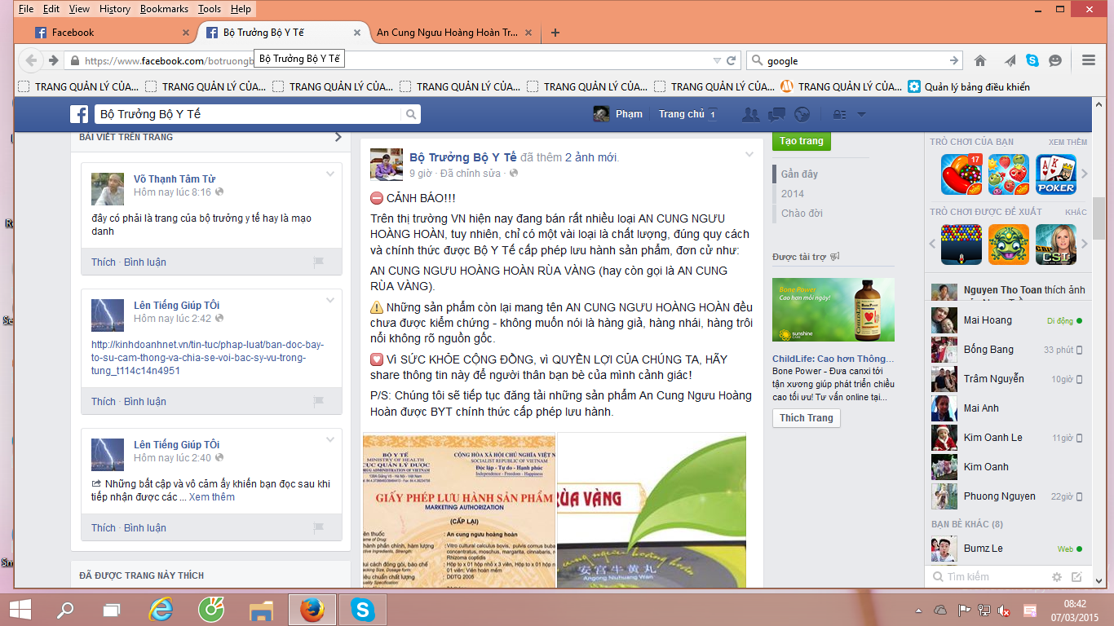Image resolution: width=1114 pixels, height=626 pixels.
Task: Go back with Firefox back arrow
Action: (31, 60)
